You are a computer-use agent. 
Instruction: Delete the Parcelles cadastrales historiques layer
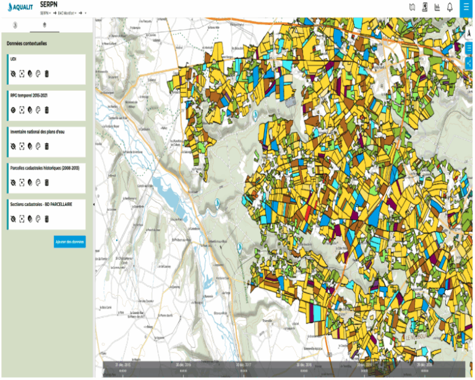[x=46, y=182]
